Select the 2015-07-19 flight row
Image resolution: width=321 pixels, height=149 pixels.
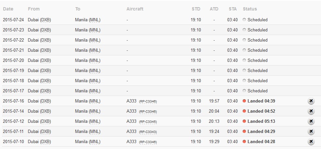point(161,70)
